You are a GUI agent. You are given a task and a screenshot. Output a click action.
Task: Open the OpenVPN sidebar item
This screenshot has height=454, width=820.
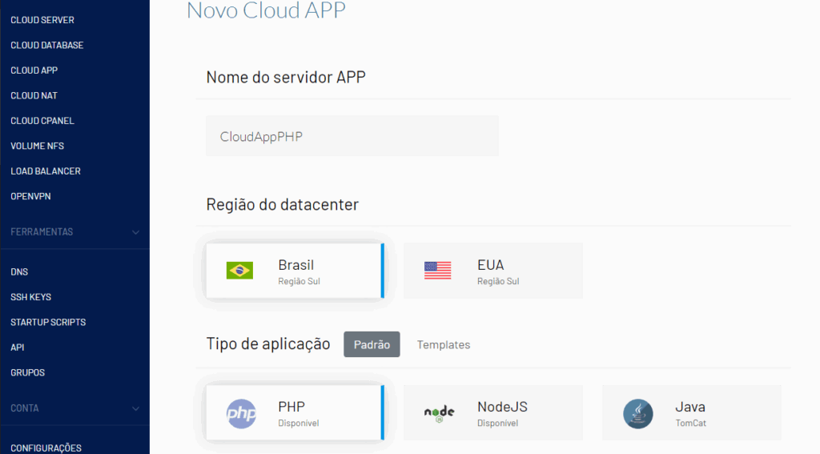(31, 196)
